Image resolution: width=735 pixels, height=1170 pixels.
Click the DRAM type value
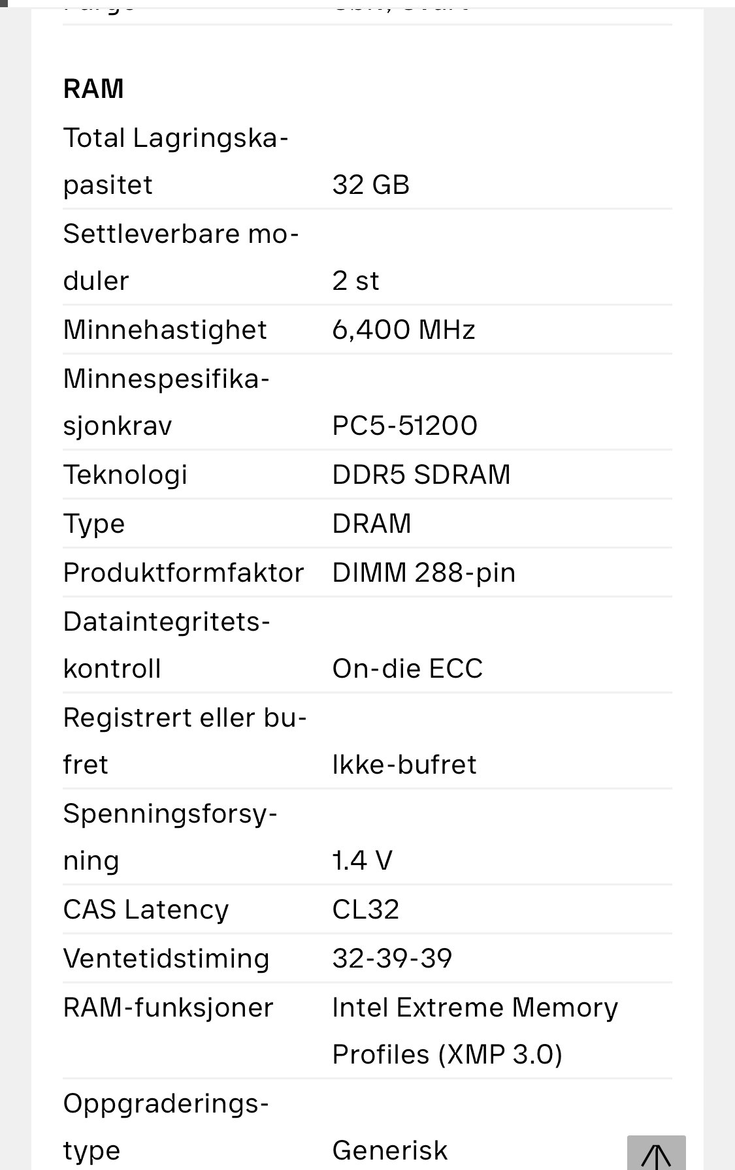(x=372, y=524)
